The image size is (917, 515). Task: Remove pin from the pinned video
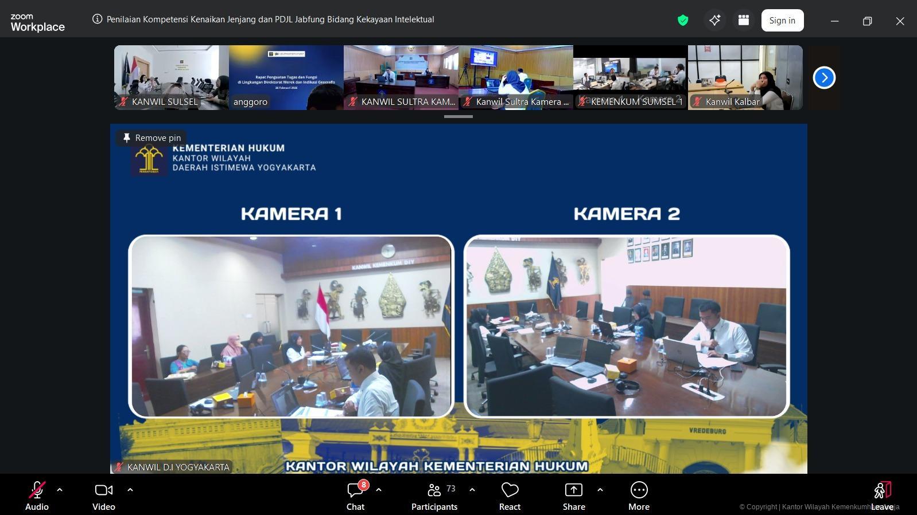pyautogui.click(x=151, y=138)
